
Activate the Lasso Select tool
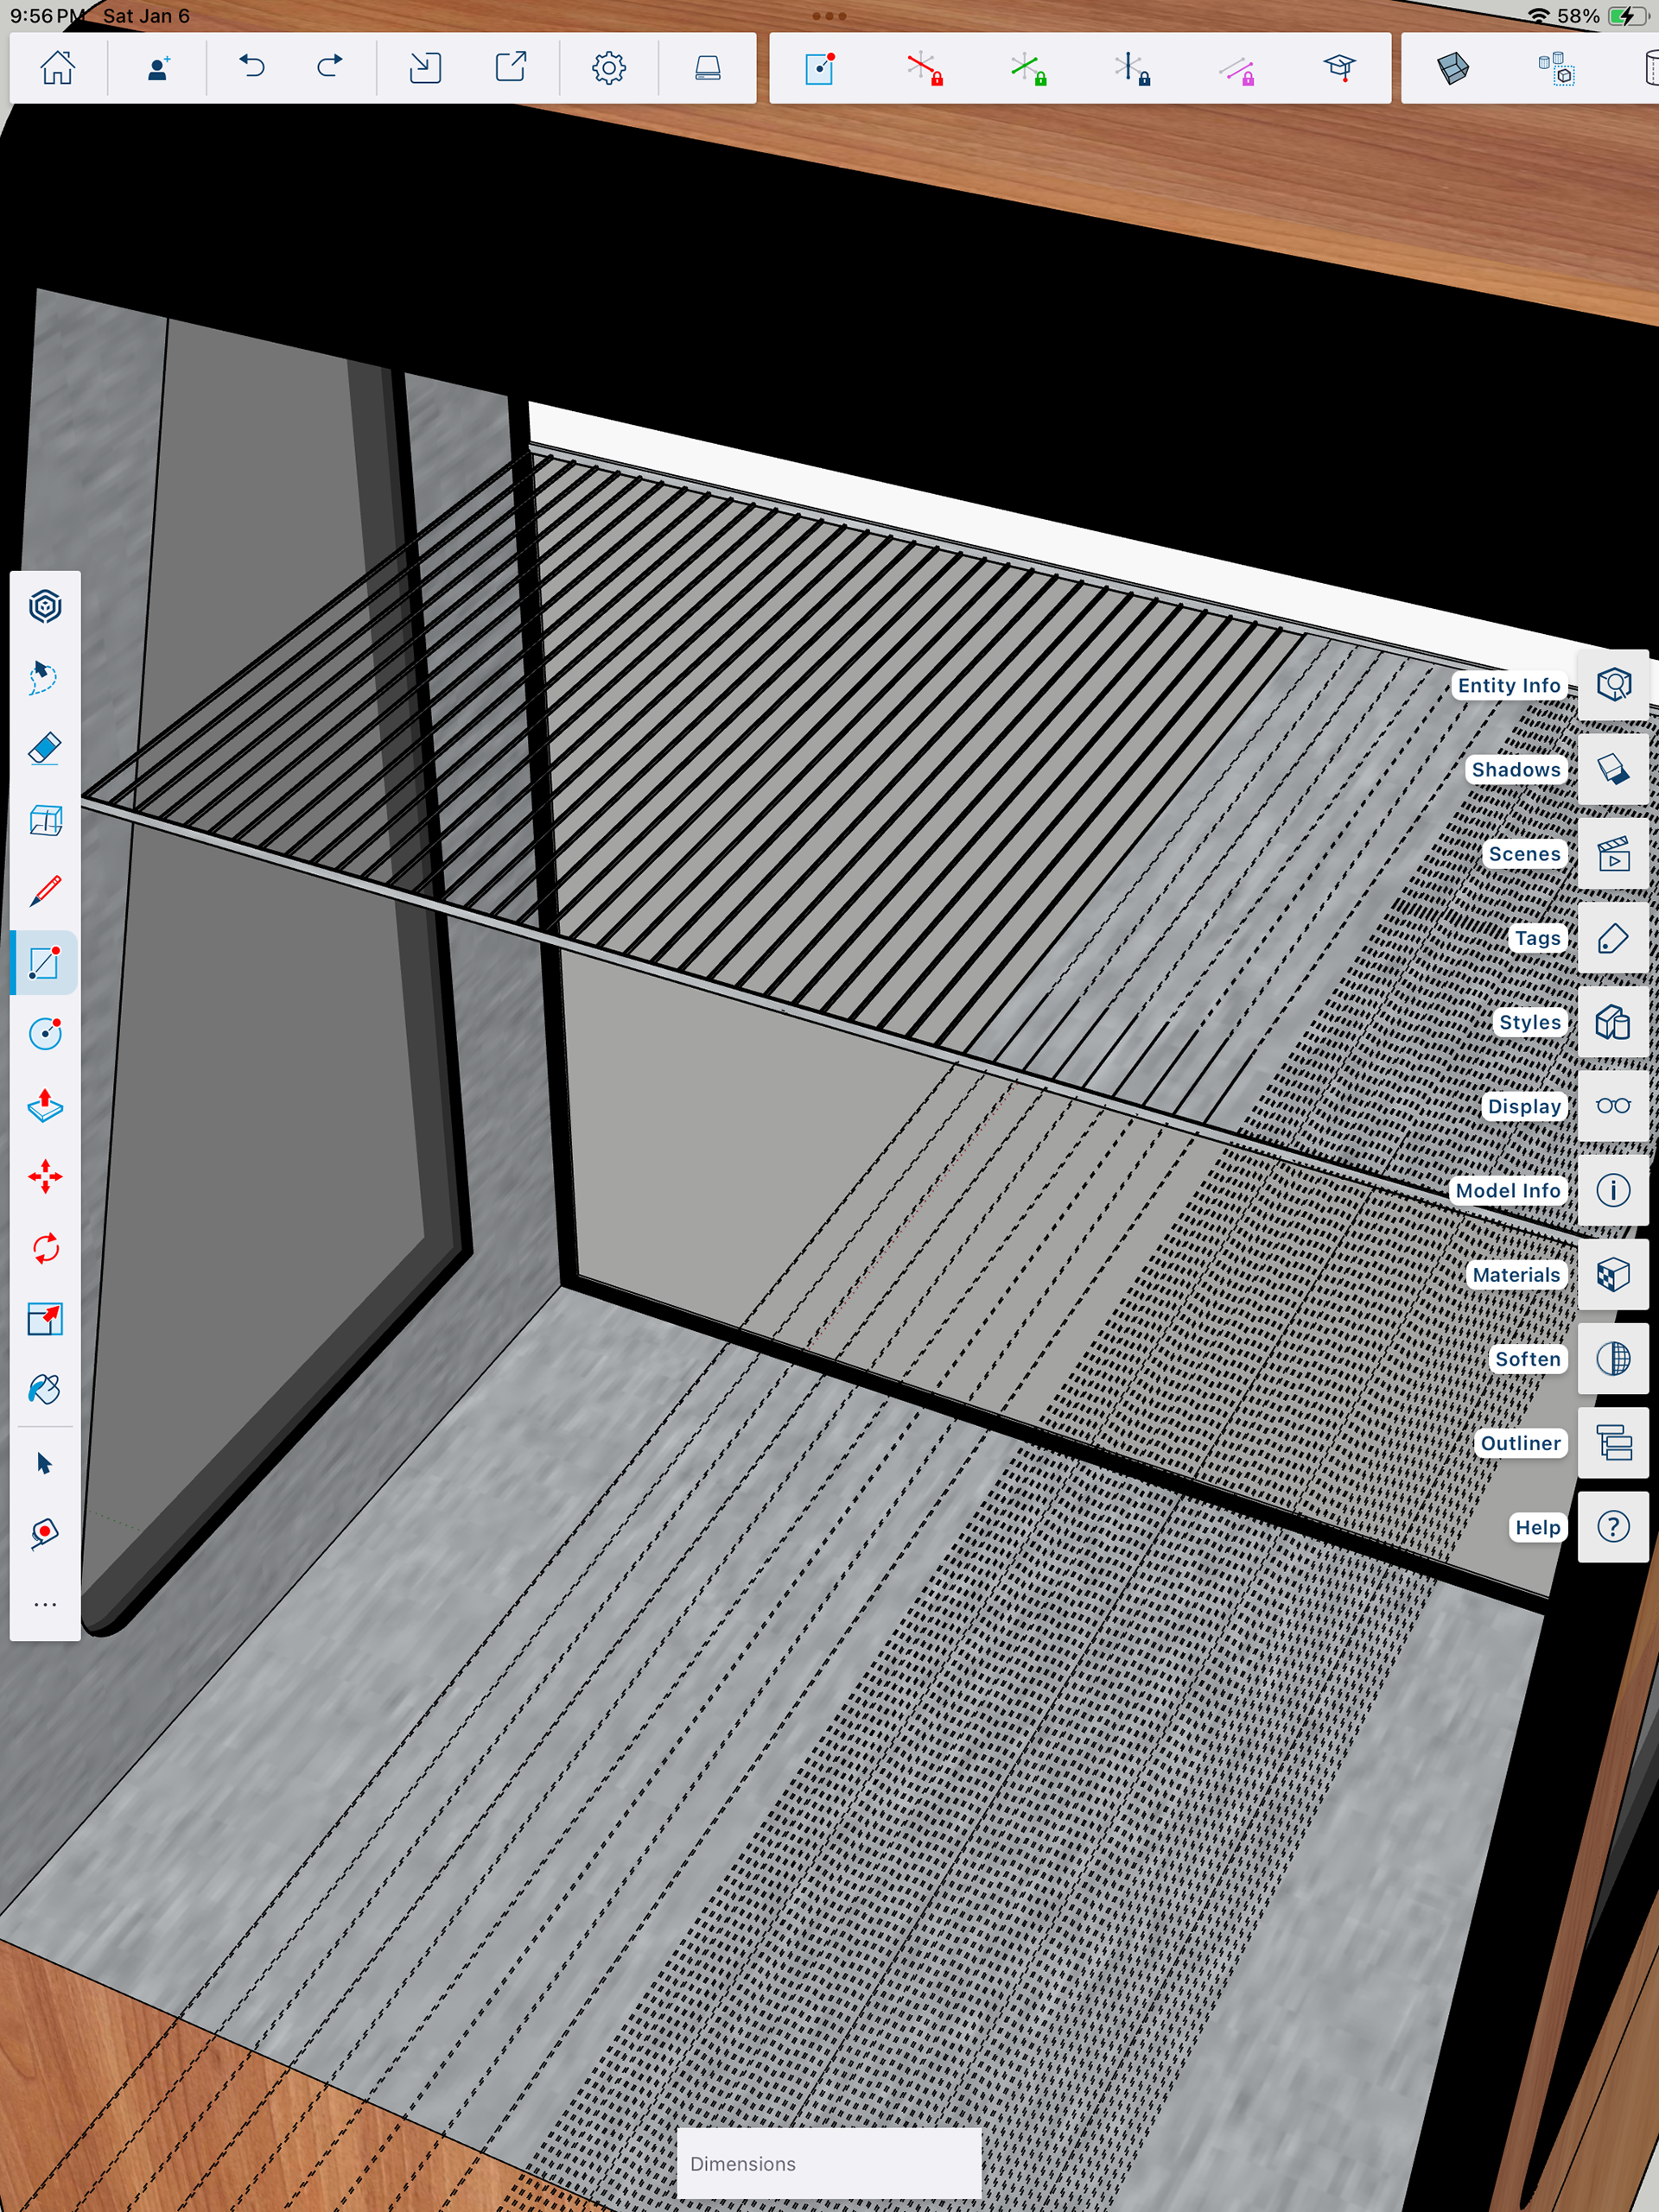coord(45,677)
